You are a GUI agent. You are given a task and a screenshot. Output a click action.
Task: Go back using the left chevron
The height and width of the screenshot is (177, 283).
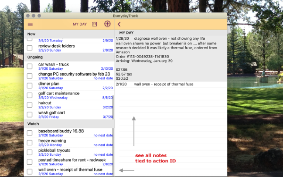coord(119,24)
